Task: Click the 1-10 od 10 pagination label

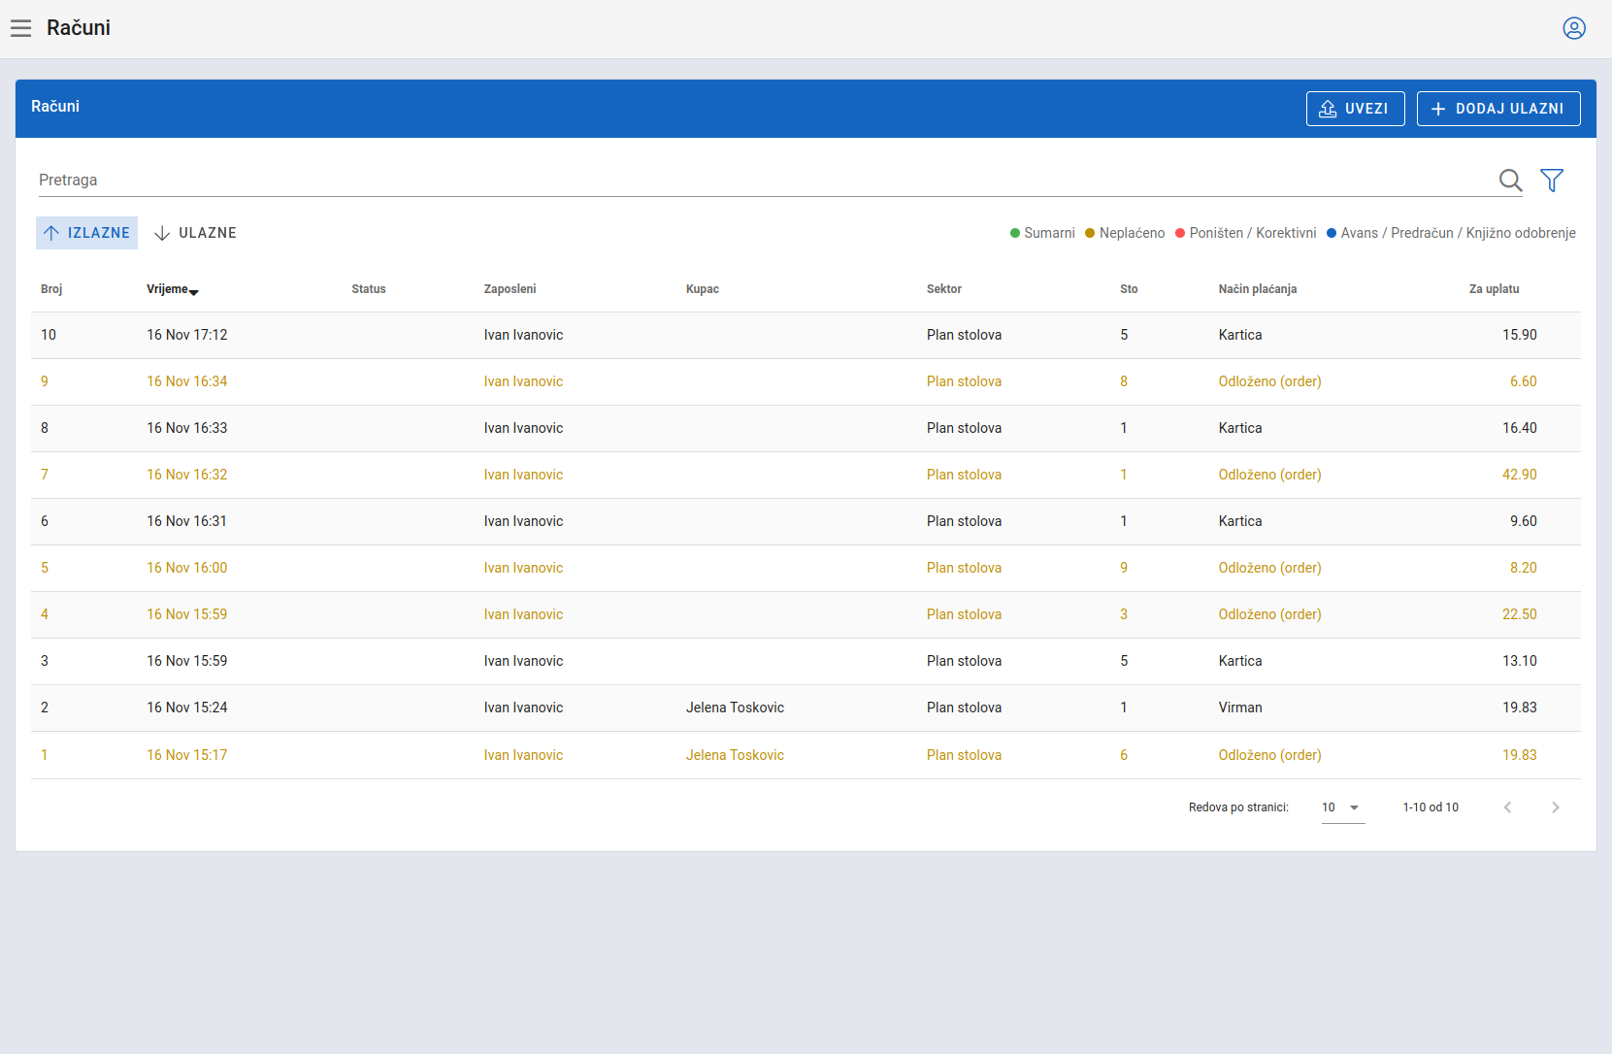Action: tap(1431, 807)
